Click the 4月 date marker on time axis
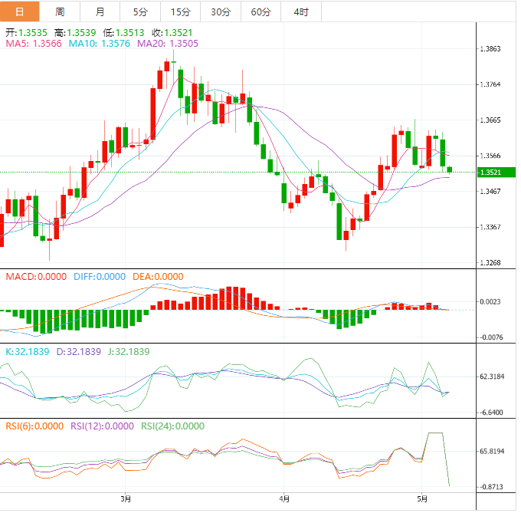521x513 pixels. click(x=285, y=498)
